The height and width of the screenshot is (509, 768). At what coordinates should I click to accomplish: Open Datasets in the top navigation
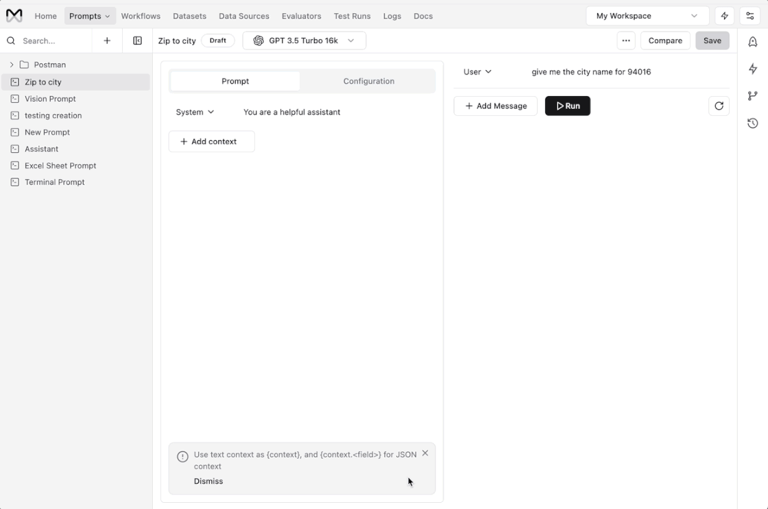click(189, 16)
